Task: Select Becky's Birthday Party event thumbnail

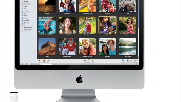Action: coord(47,25)
